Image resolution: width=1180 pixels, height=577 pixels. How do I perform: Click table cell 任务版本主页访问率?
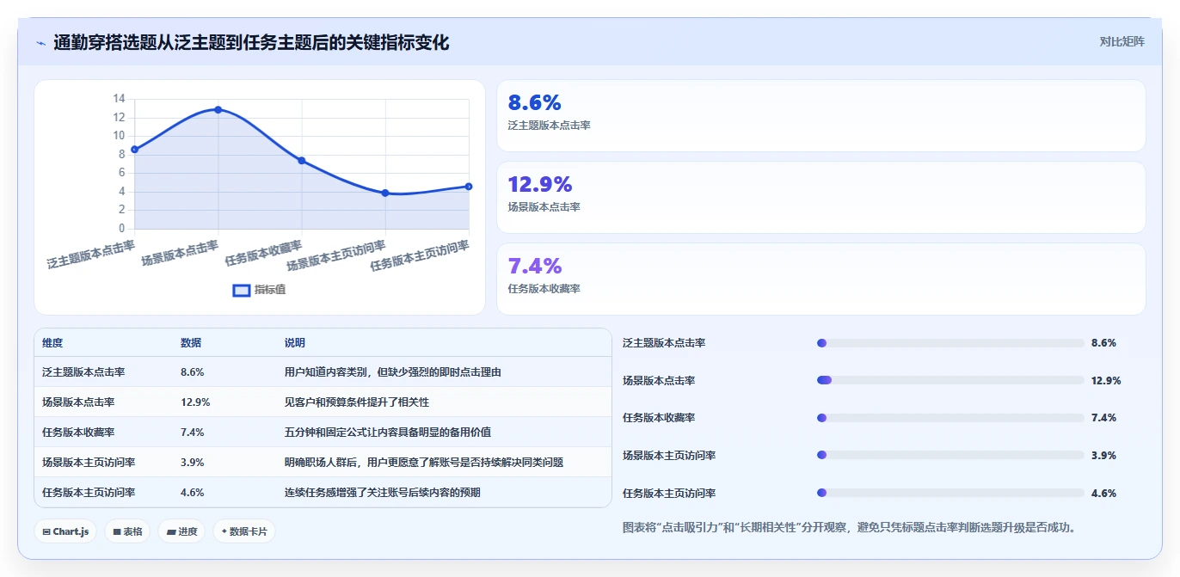89,493
